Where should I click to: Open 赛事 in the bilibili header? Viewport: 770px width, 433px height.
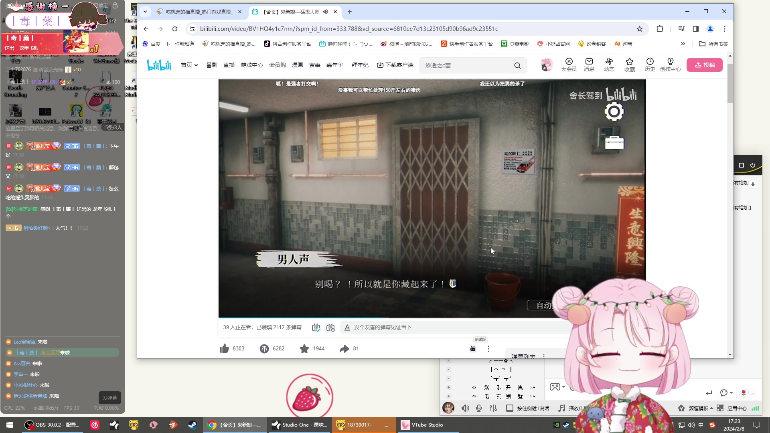[x=315, y=65]
